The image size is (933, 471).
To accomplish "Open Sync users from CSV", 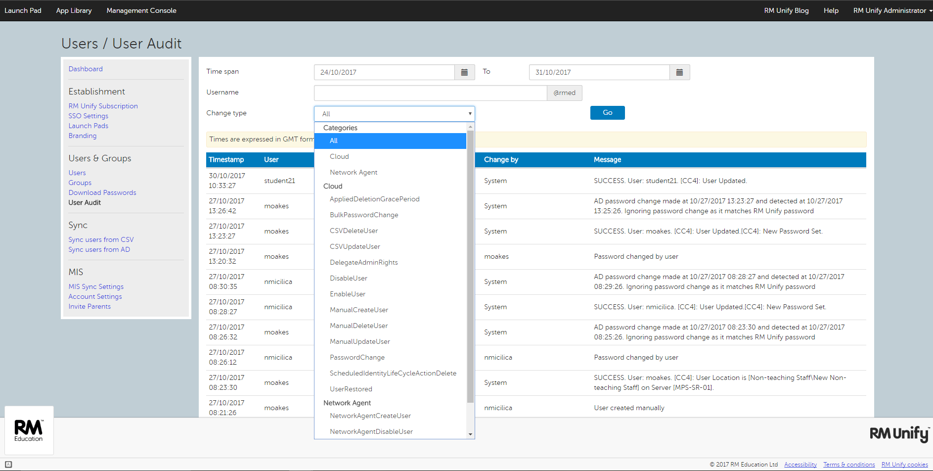I will [x=101, y=239].
